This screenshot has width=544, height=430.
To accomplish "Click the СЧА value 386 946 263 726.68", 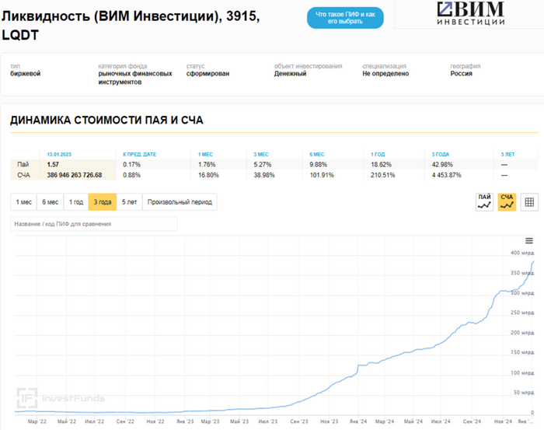I will pos(75,175).
